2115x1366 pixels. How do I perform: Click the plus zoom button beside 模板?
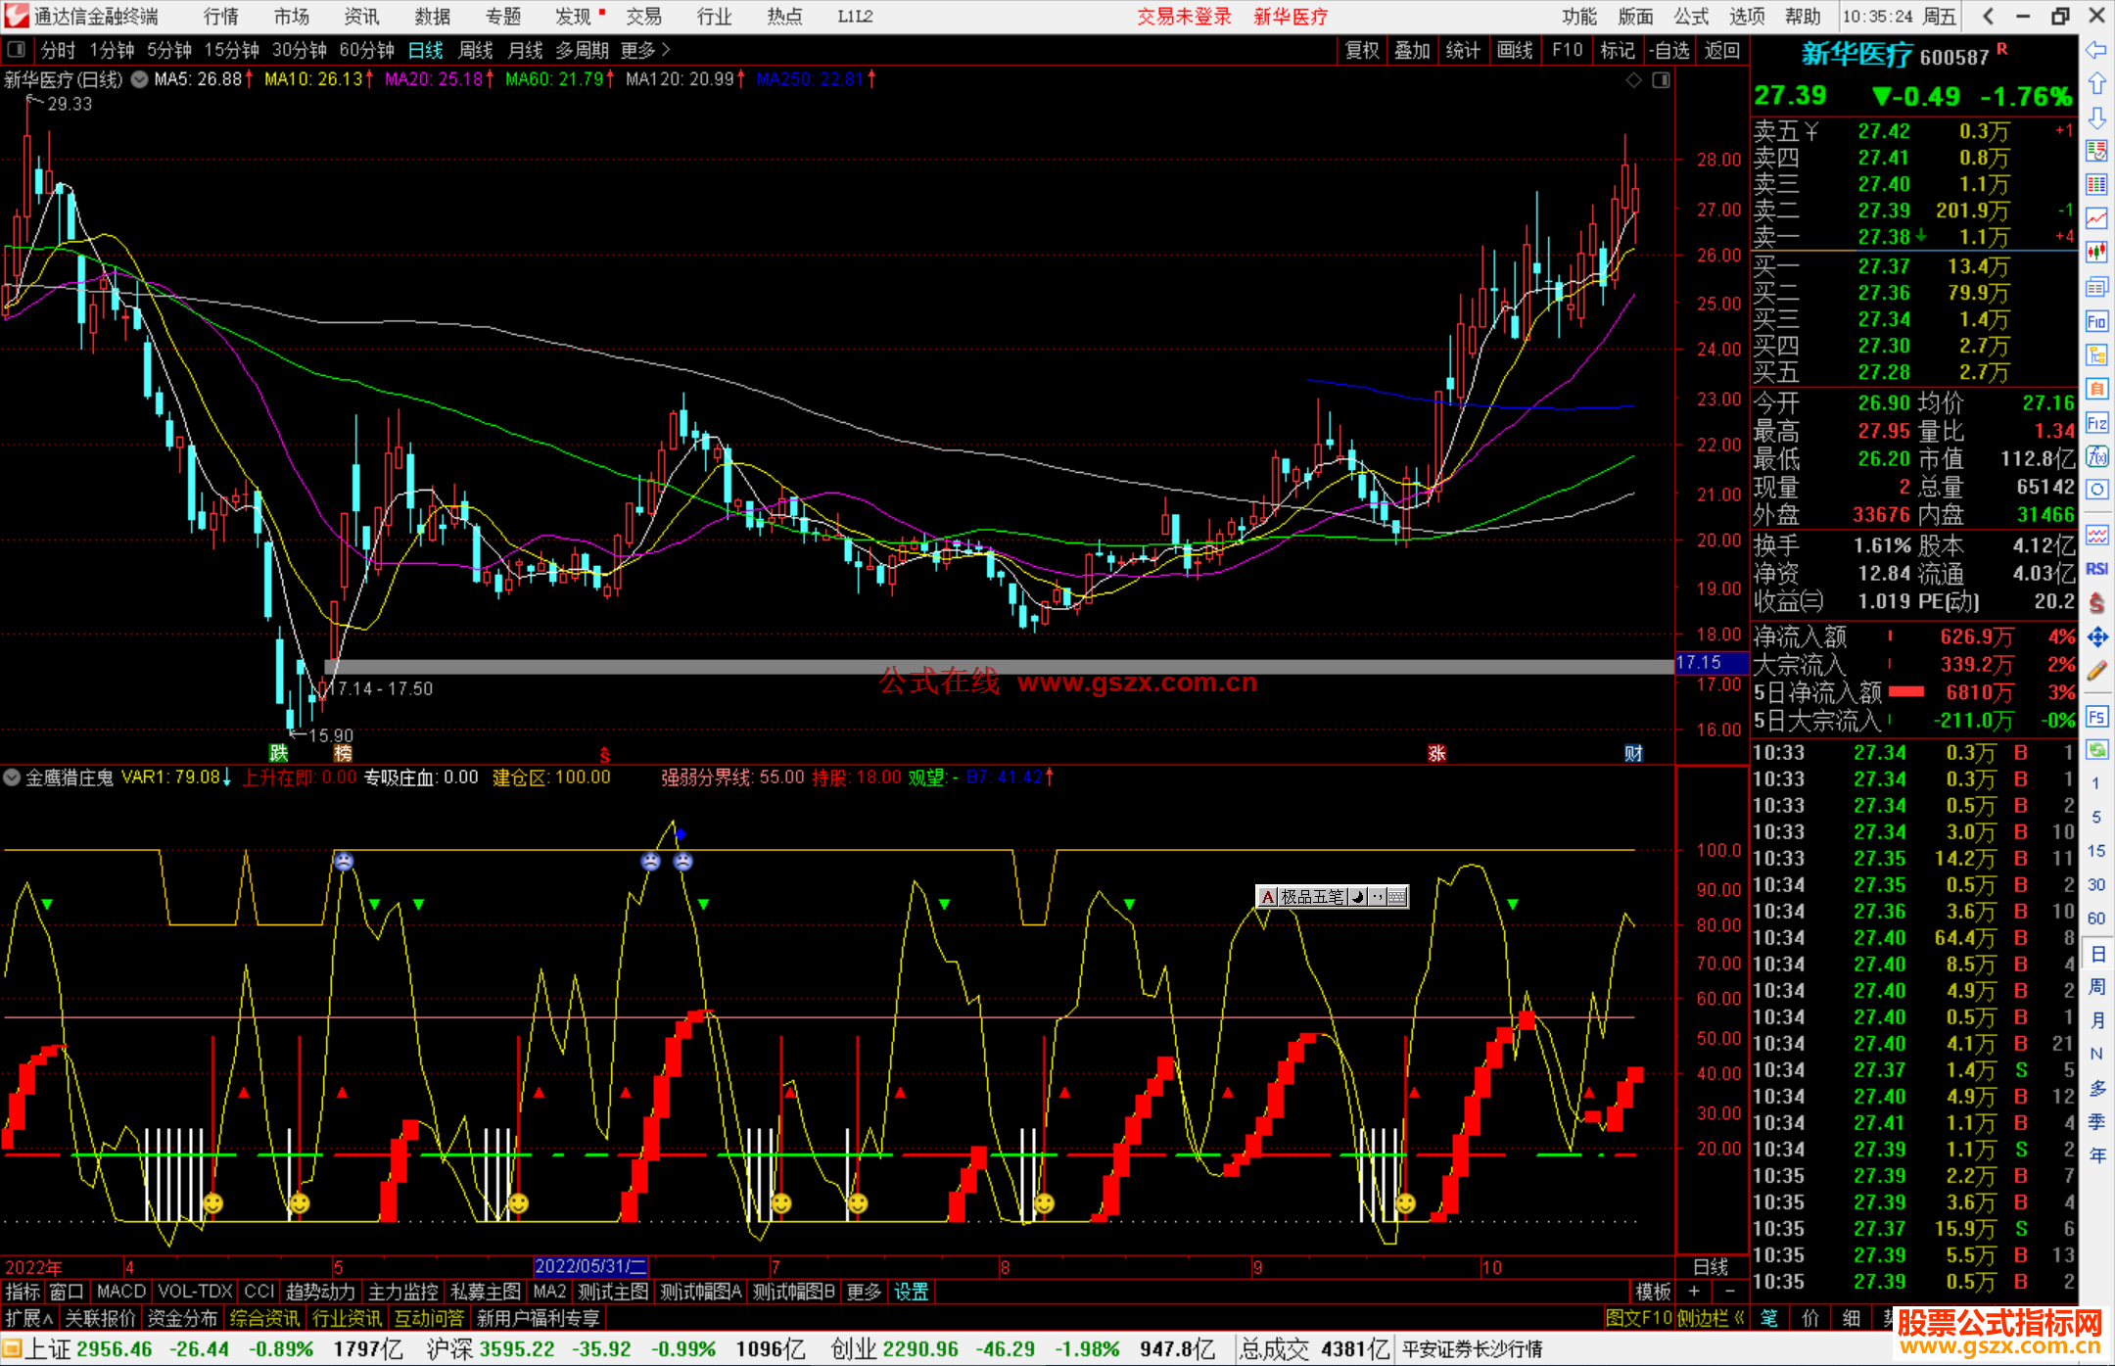[x=1694, y=1292]
